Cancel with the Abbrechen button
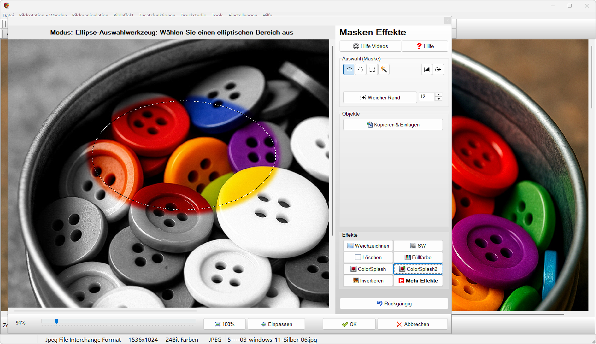The width and height of the screenshot is (596, 344). point(412,324)
